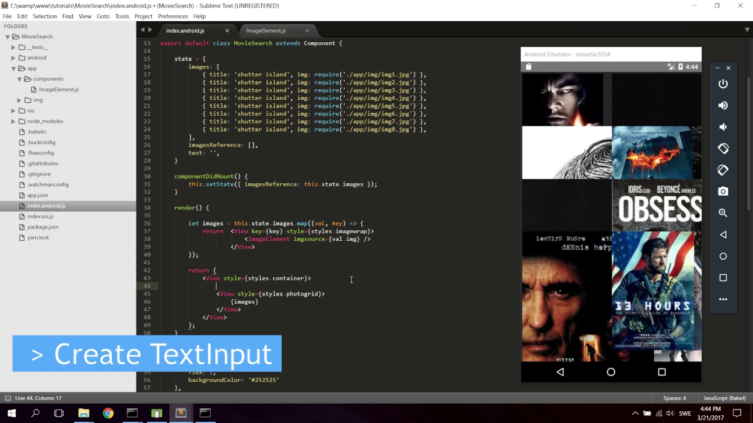Expand the _tests_ folder

coord(13,47)
